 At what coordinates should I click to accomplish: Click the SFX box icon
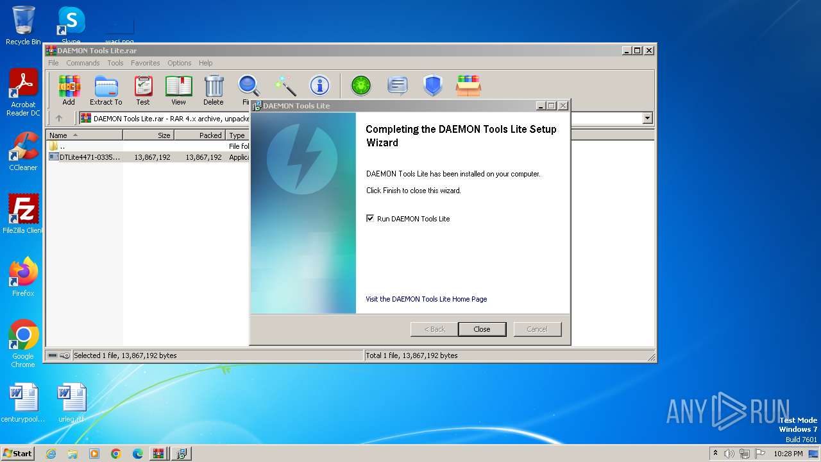click(x=468, y=85)
